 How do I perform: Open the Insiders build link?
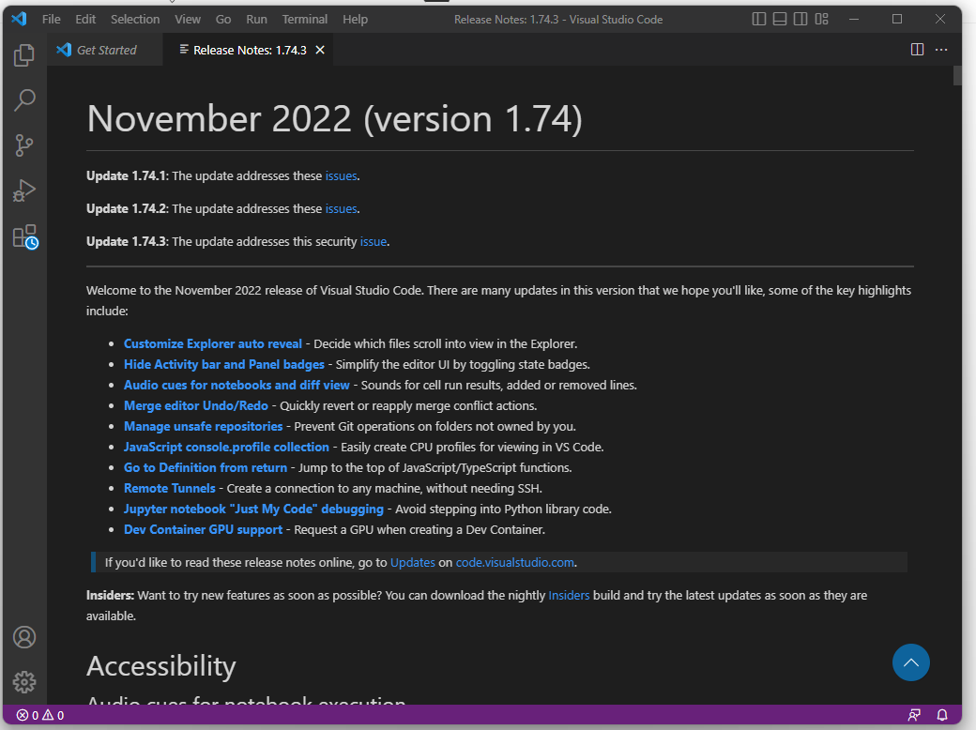[569, 596]
